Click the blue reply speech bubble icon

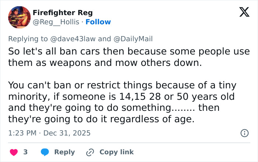coord(45,152)
